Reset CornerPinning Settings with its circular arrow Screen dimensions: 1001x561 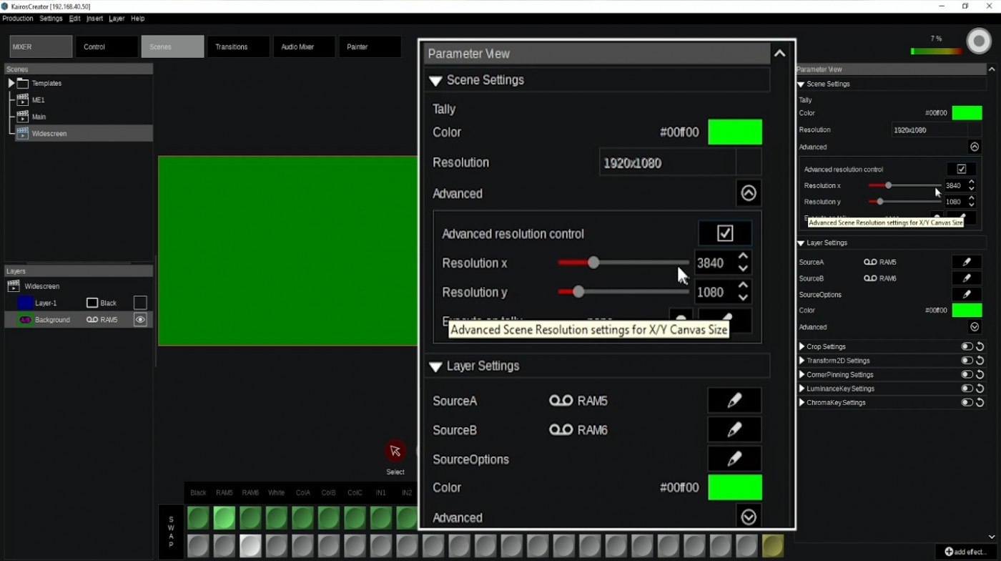(980, 374)
